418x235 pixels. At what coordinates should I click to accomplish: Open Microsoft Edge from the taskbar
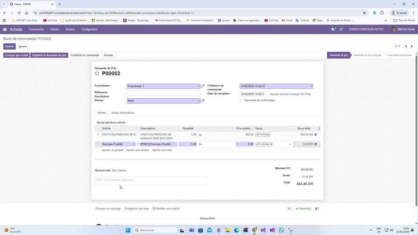[236, 230]
